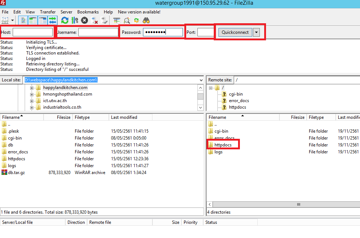The width and height of the screenshot is (360, 238).
Task: Refresh the file and folder lists
Action: (x=65, y=20)
